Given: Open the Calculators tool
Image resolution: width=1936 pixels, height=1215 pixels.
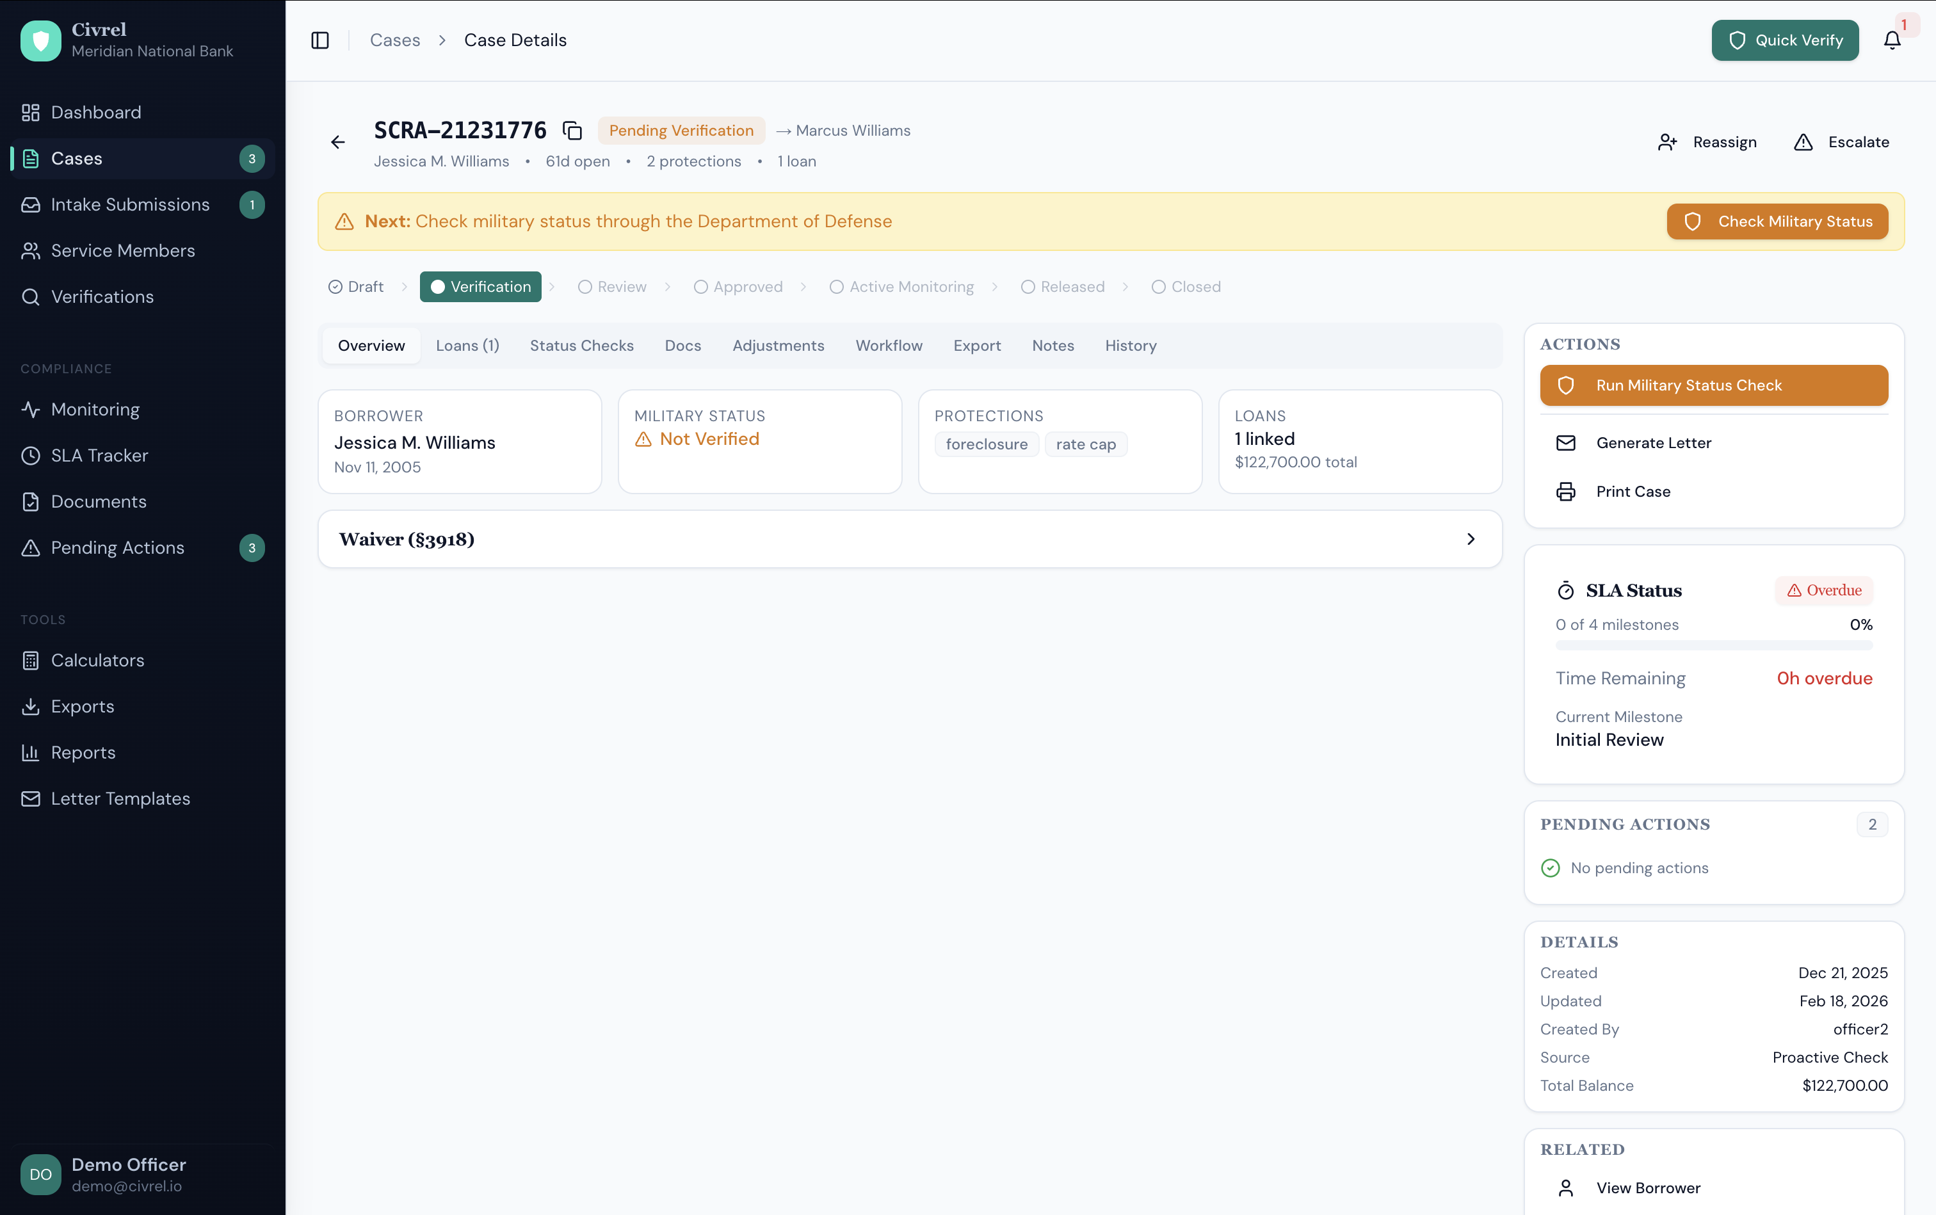Looking at the screenshot, I should pos(97,660).
